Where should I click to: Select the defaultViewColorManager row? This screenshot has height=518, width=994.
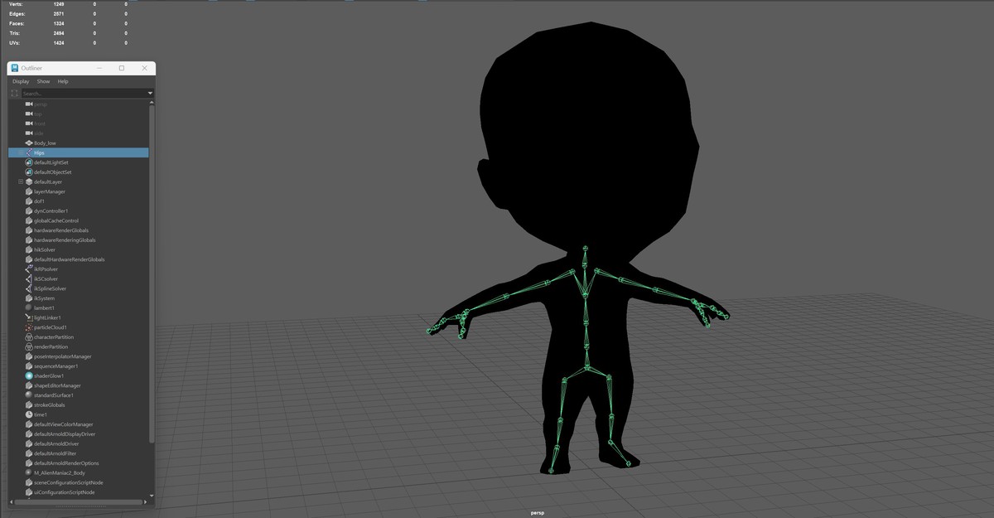coord(79,424)
